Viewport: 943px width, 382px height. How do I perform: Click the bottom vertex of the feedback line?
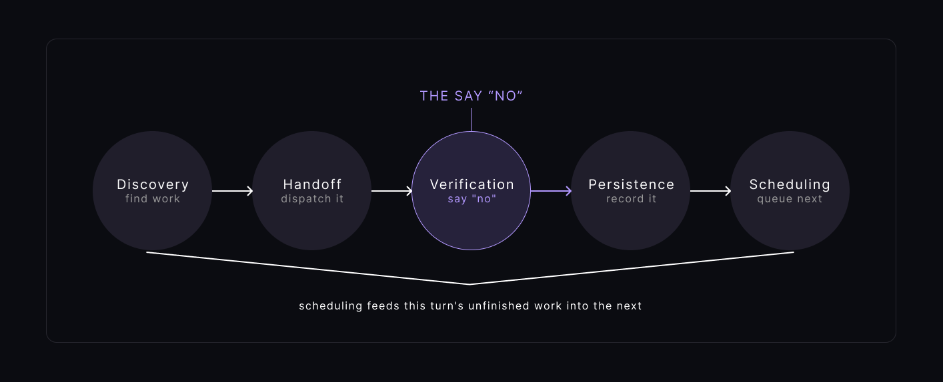point(470,284)
